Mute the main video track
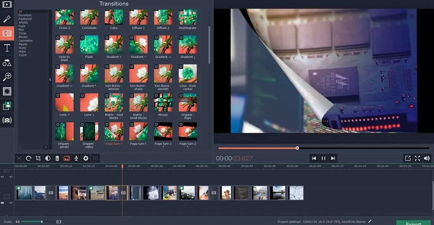The width and height of the screenshot is (434, 225). click(11, 203)
